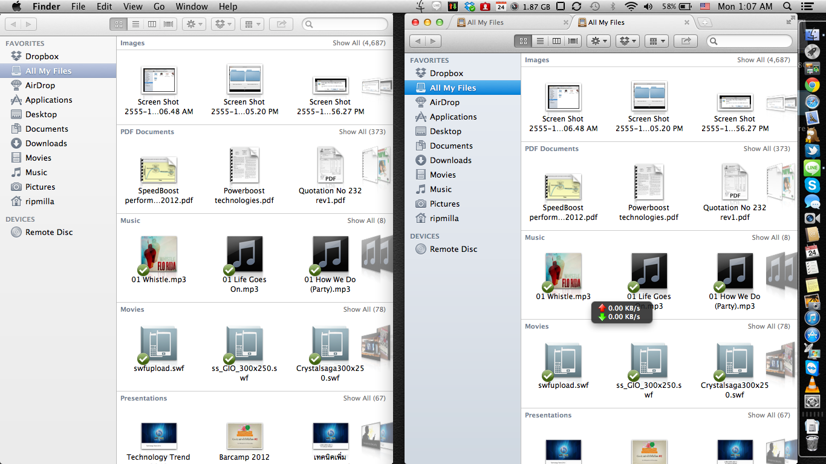The width and height of the screenshot is (826, 464).
Task: Open Applications in the right window sidebar
Action: tap(453, 117)
